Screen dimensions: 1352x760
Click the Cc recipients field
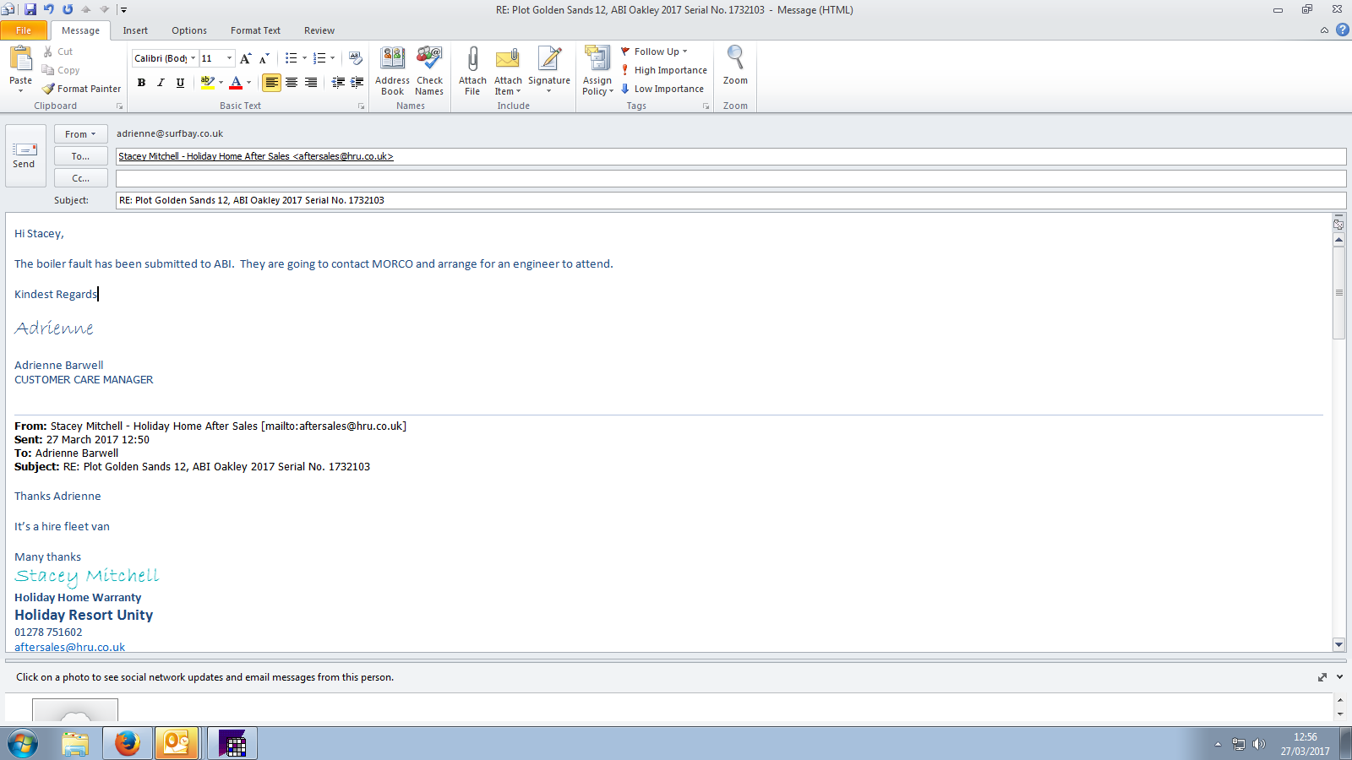tap(731, 178)
